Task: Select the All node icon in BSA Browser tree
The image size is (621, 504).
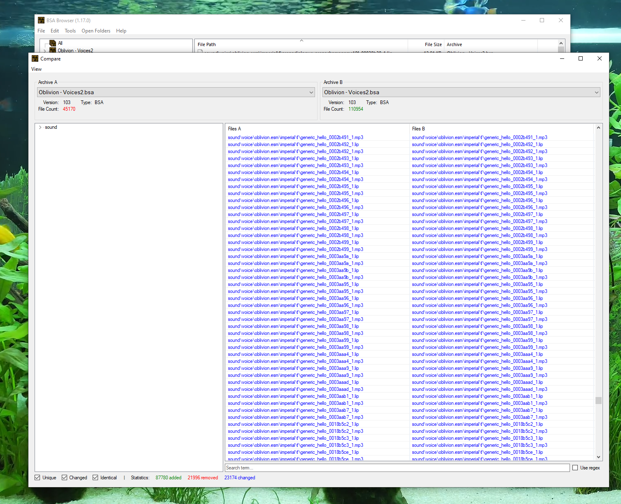Action: 53,43
